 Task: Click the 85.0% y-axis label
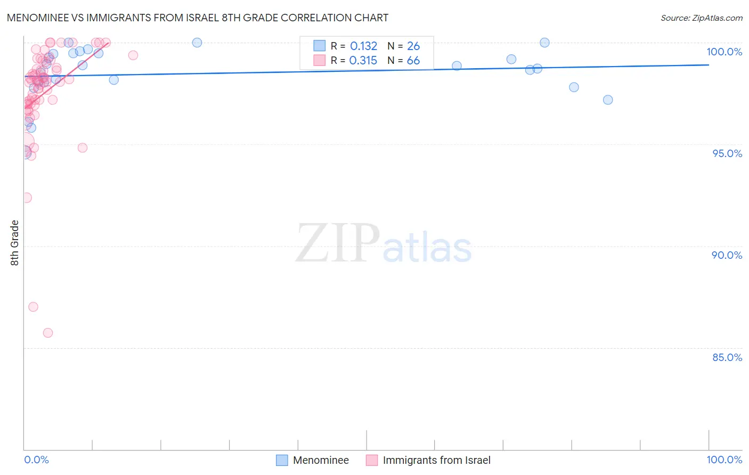tap(727, 357)
